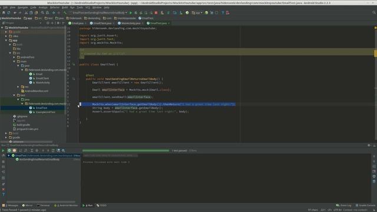Open Project panel settings gear
377x212 pixels.
pyautogui.click(x=58, y=23)
